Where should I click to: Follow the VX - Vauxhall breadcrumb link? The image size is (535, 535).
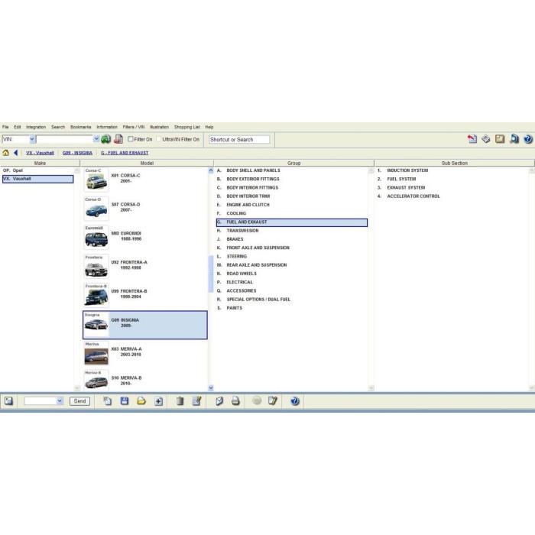40,153
